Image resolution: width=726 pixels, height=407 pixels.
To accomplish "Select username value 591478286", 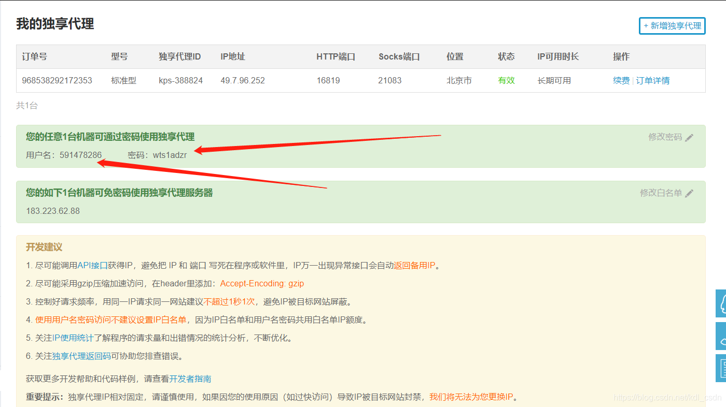I will click(81, 155).
